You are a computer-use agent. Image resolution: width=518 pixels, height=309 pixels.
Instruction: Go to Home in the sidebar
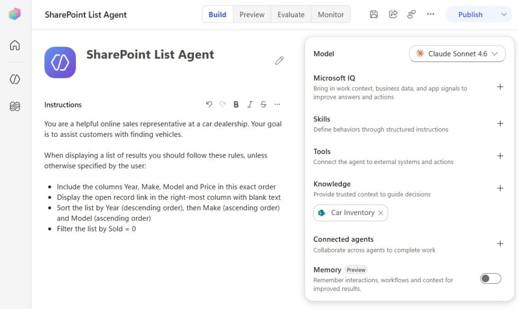click(15, 45)
